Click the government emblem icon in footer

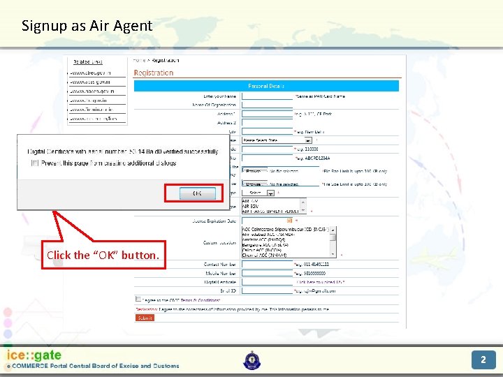252,361
